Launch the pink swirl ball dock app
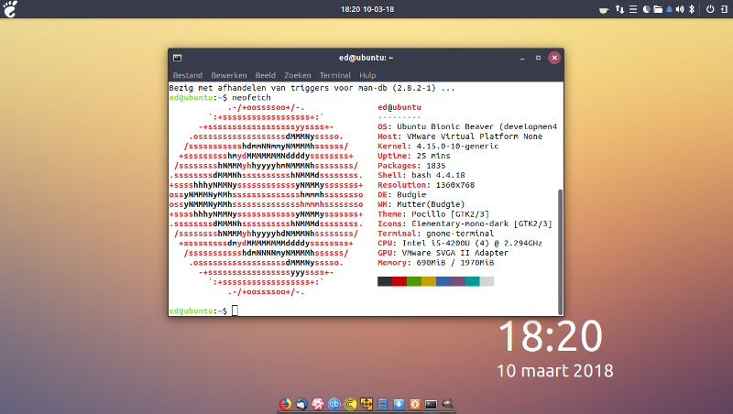This screenshot has height=414, width=733. click(x=317, y=404)
